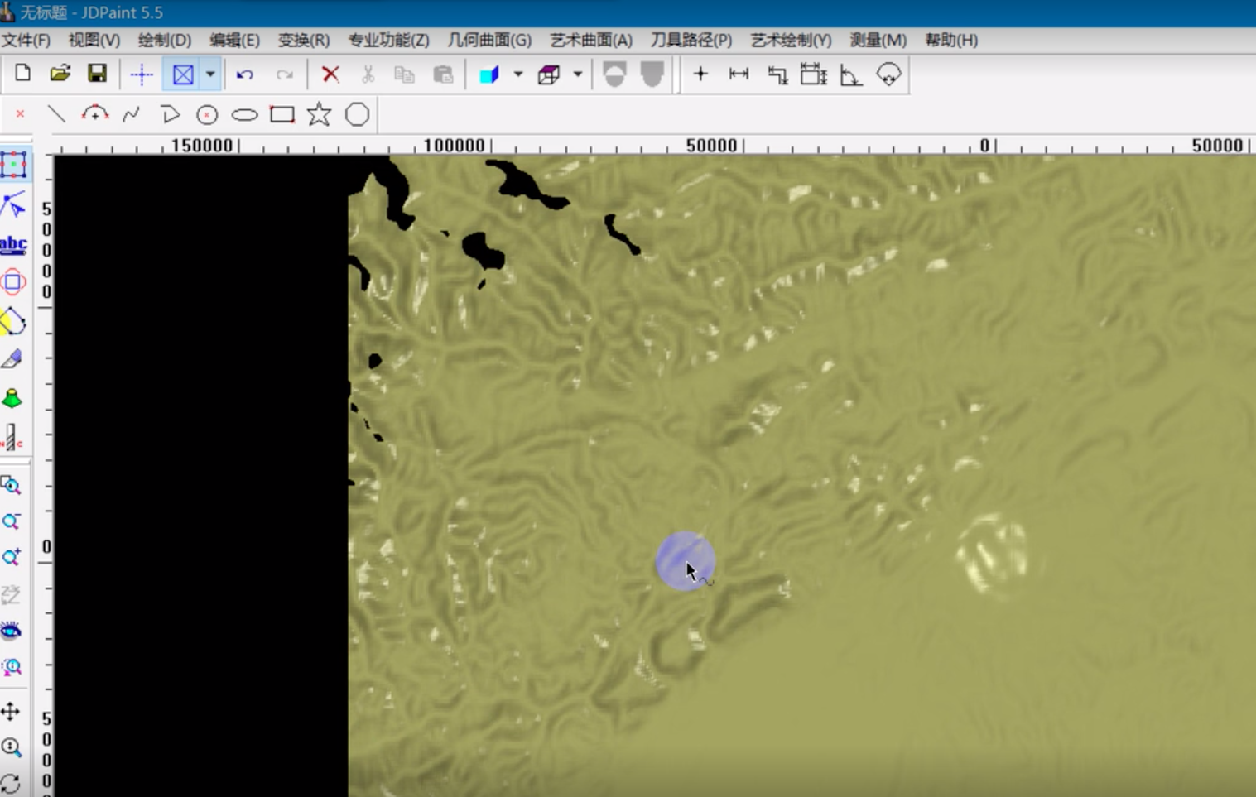Activate the selection box tool in sidebar

point(13,165)
